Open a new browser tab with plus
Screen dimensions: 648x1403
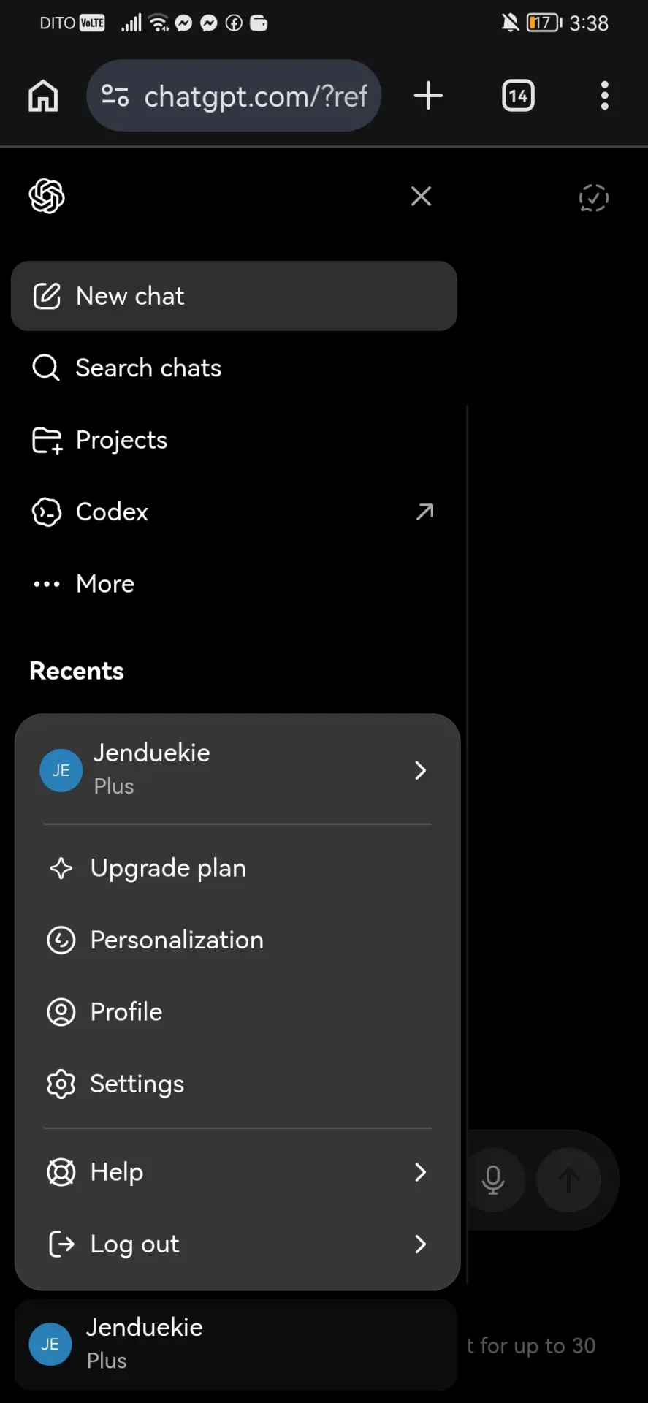(x=428, y=96)
